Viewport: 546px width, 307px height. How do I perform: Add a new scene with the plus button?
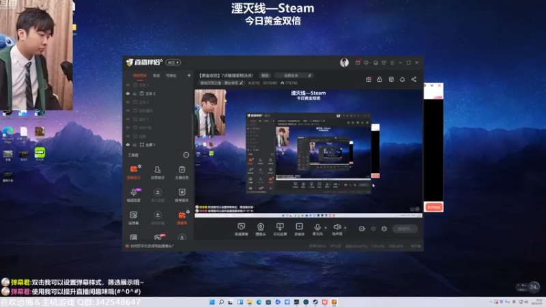point(189,75)
